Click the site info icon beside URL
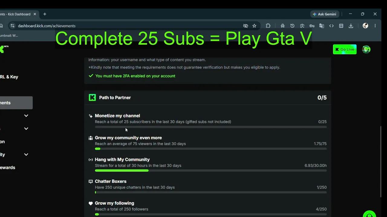The image size is (387, 217). (12, 26)
